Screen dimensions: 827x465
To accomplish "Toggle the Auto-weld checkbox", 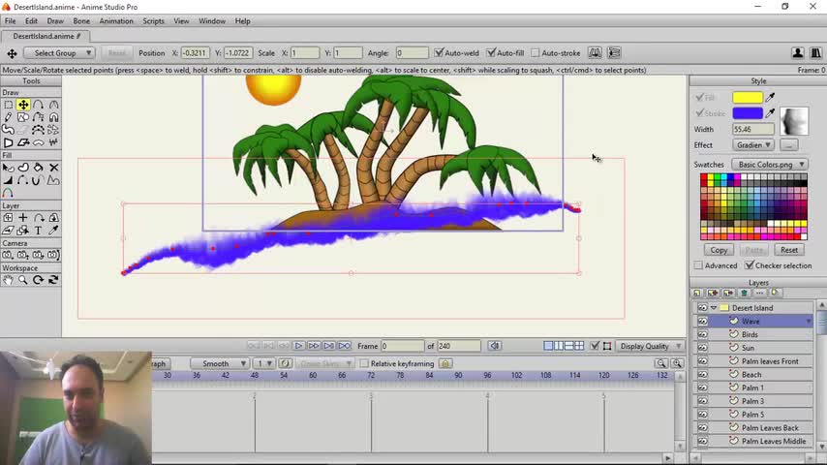I will click(439, 52).
